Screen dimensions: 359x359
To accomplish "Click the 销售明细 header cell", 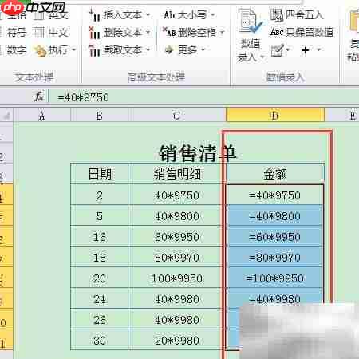I will [177, 174].
